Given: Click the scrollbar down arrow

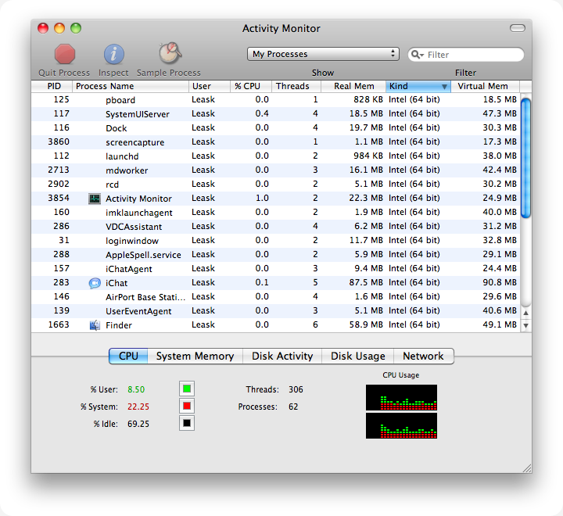Looking at the screenshot, I should pyautogui.click(x=525, y=326).
